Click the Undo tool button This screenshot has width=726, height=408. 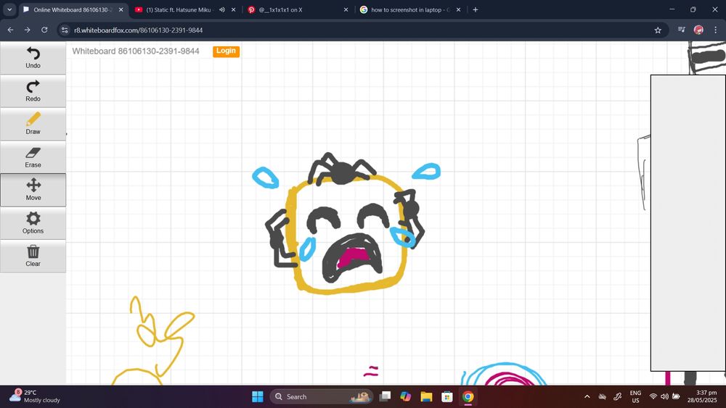[x=33, y=58]
